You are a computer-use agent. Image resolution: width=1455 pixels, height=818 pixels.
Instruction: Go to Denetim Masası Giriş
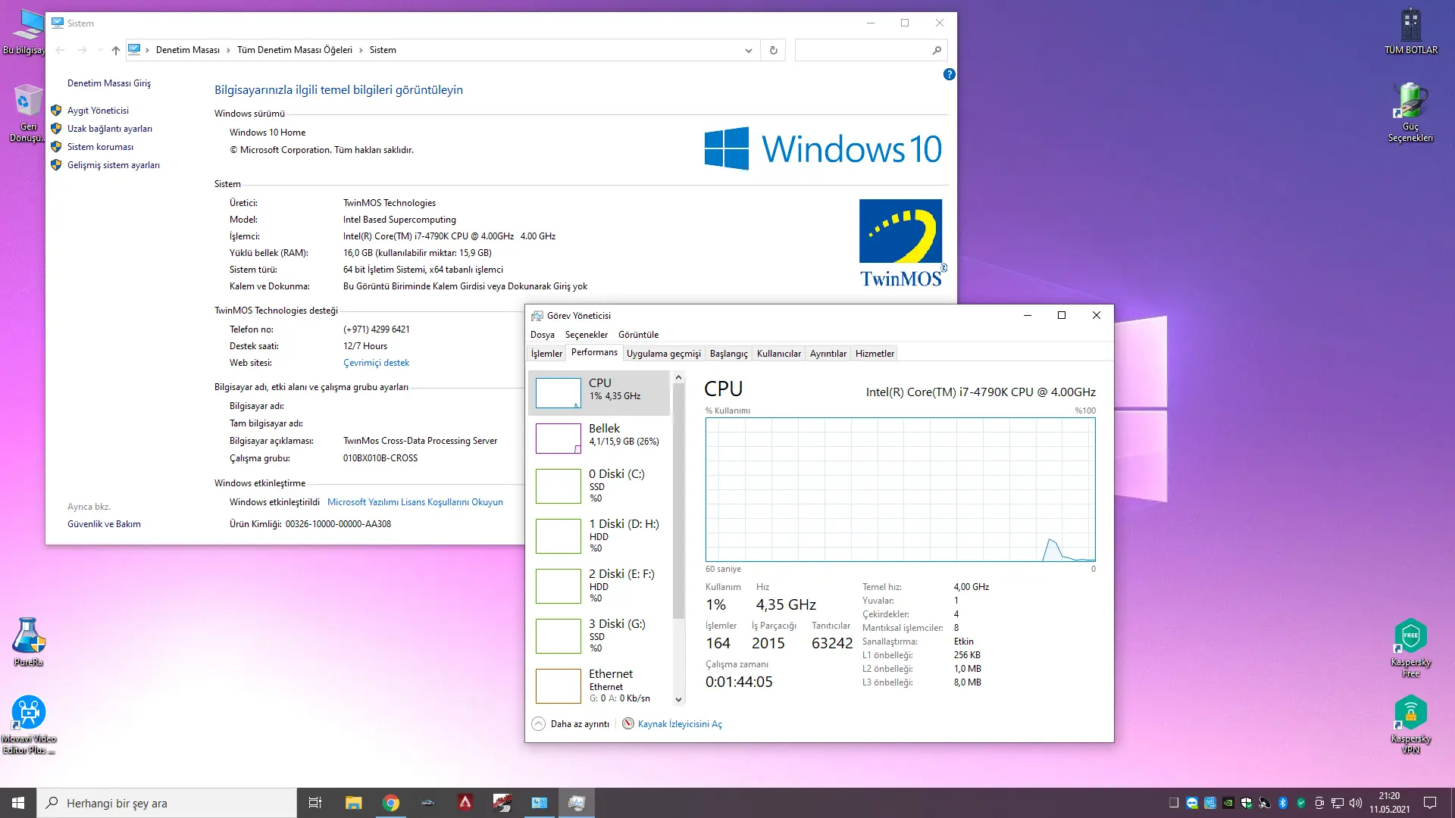click(x=108, y=83)
